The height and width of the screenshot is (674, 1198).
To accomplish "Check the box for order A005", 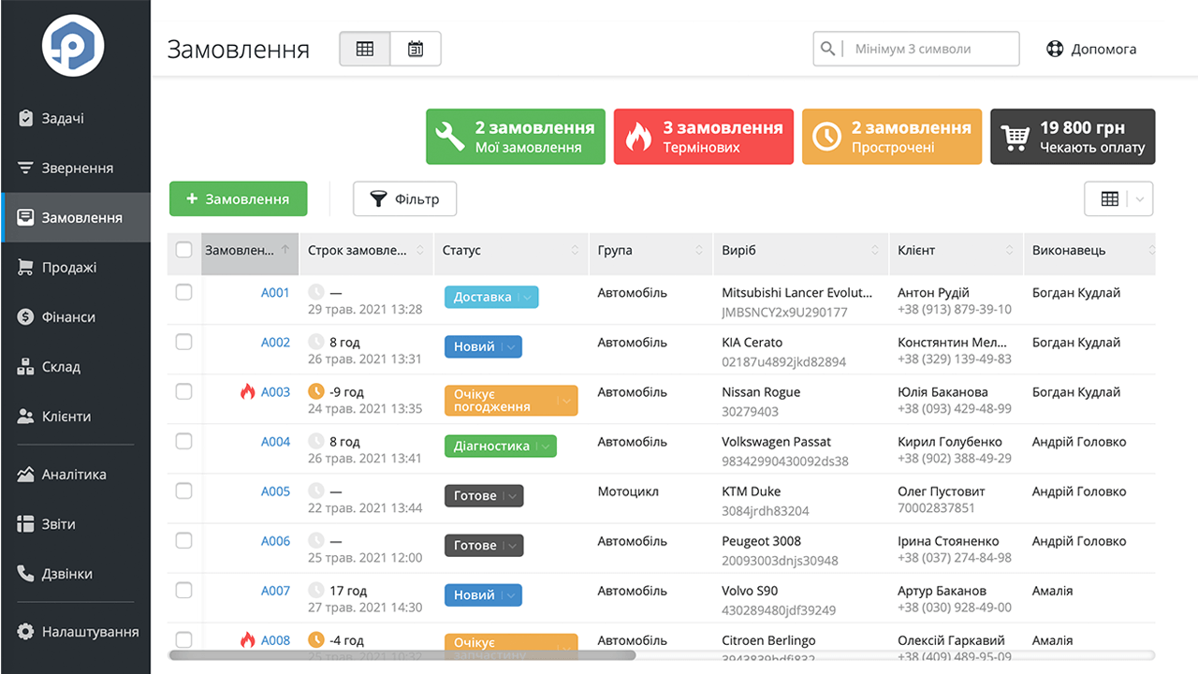I will point(184,491).
